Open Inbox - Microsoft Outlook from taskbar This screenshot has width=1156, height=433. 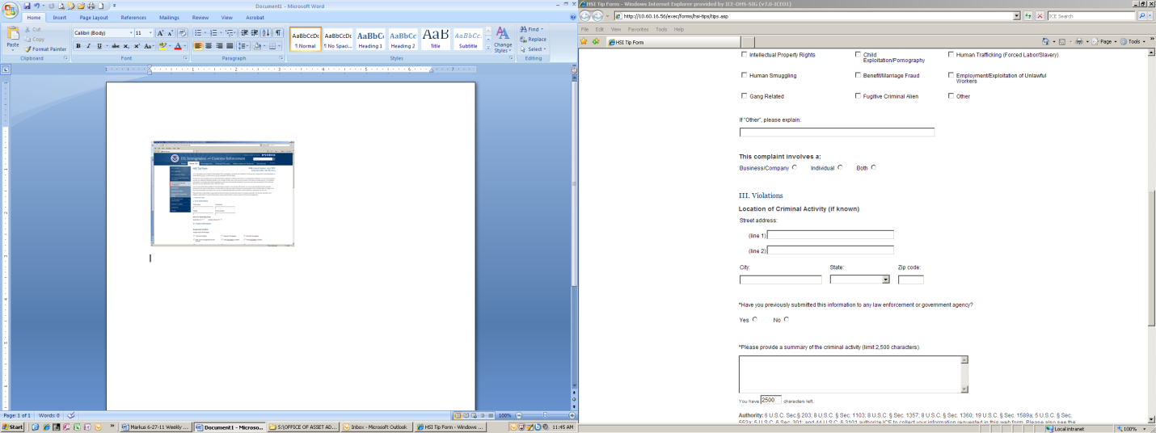(378, 427)
